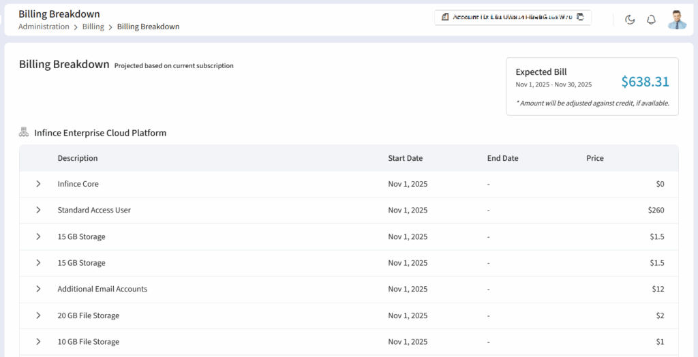Expand the 20 GB File Storage row
The height and width of the screenshot is (357, 698).
[38, 315]
